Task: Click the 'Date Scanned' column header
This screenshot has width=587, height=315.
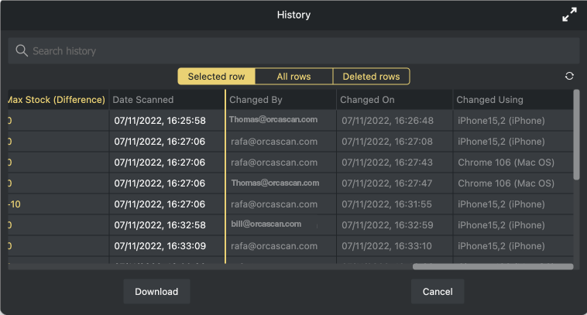Action: tap(143, 100)
